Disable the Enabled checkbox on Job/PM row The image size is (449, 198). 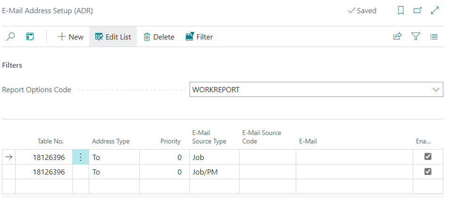click(428, 172)
